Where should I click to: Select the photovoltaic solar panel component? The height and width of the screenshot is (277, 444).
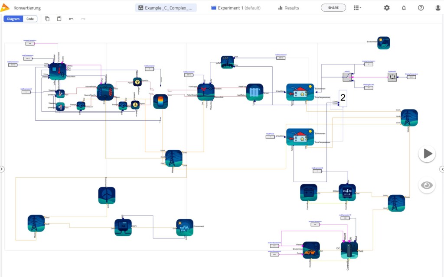click(x=185, y=228)
